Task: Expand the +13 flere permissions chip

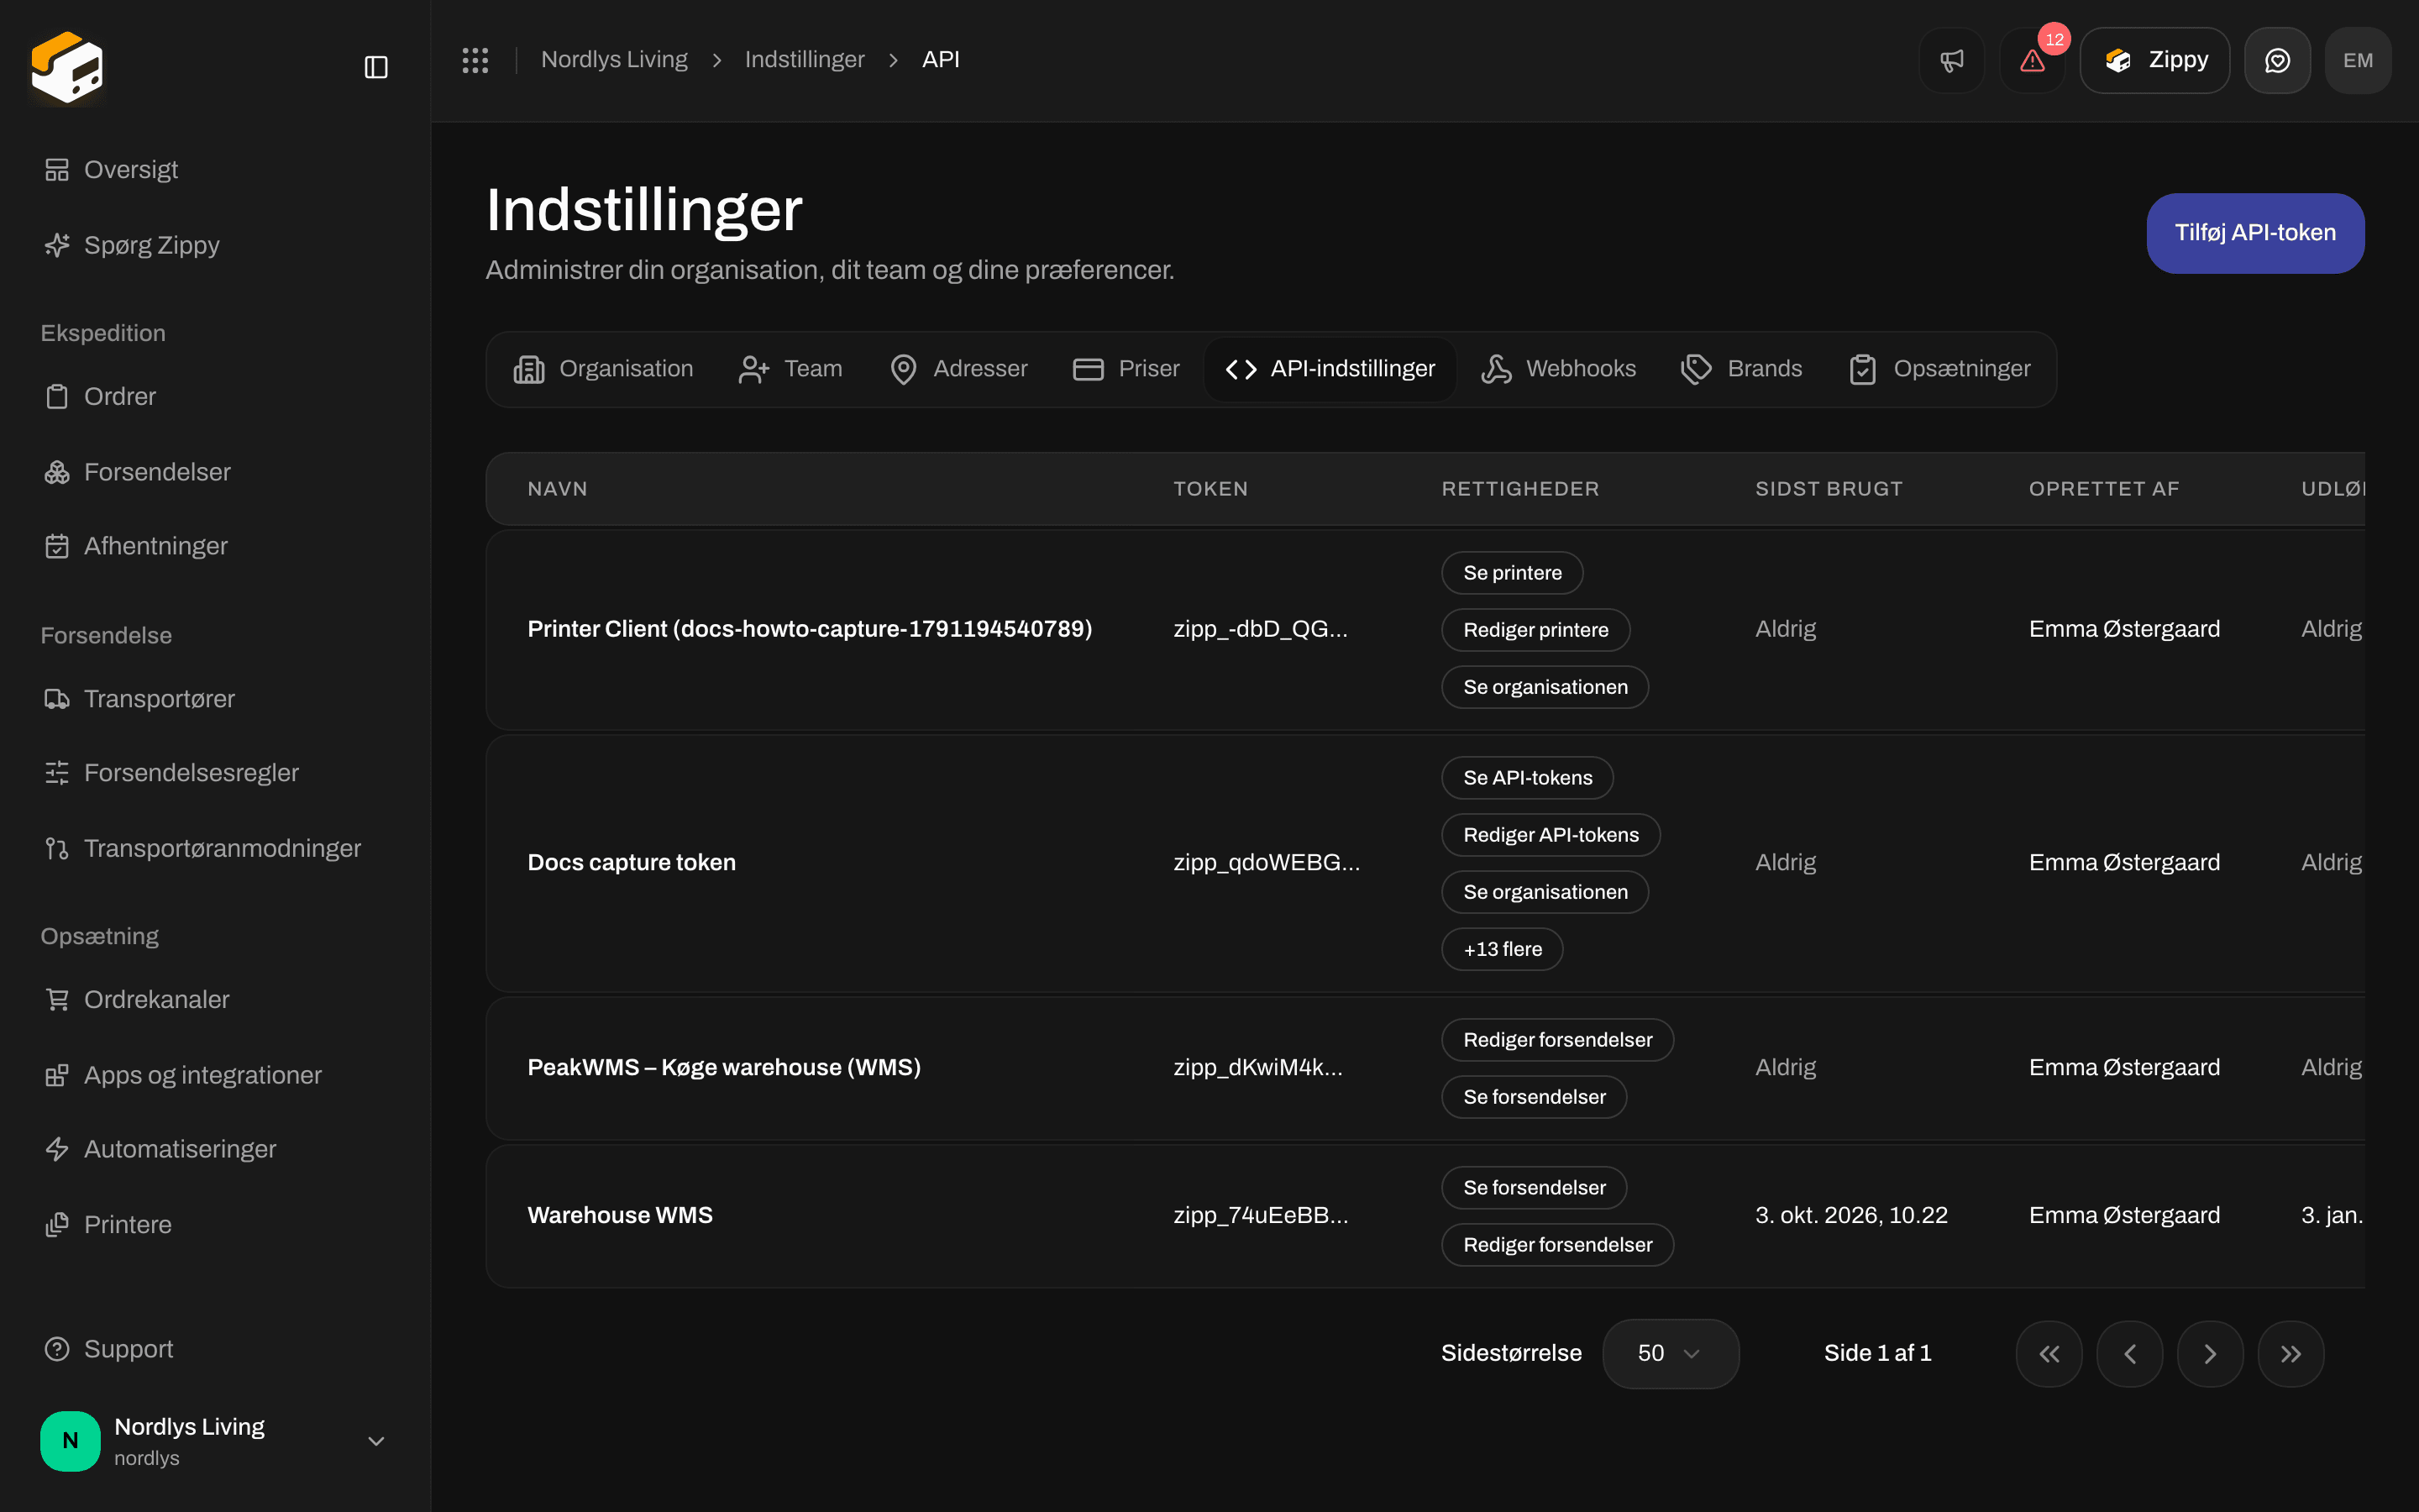Action: click(1502, 949)
